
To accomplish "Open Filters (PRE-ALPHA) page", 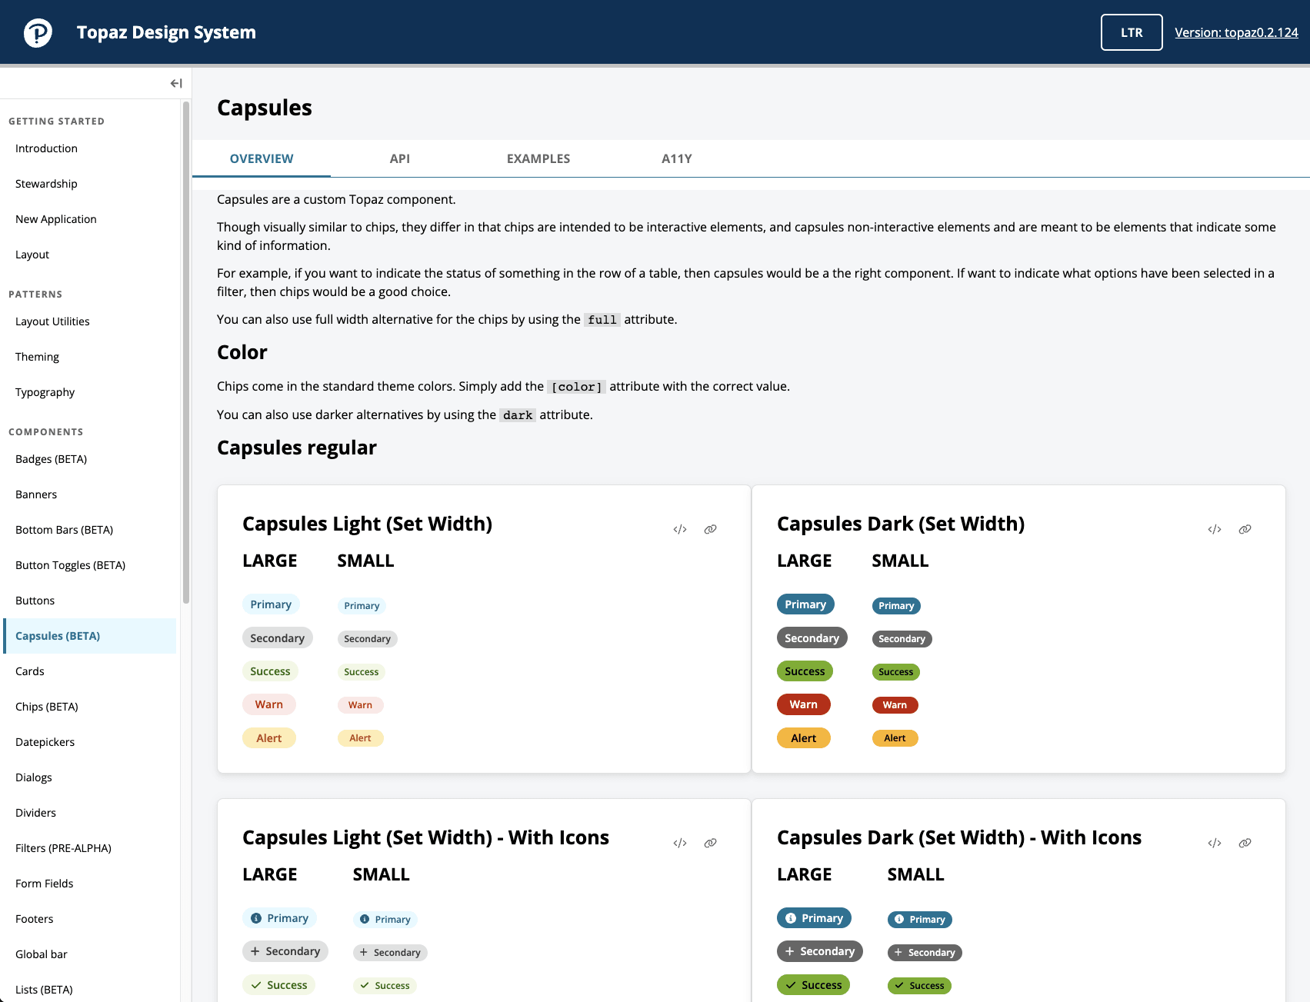I will point(90,848).
